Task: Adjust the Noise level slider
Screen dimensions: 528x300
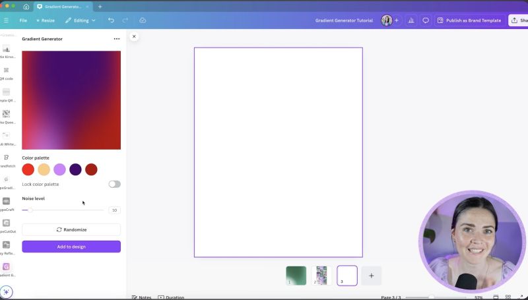Action: (x=63, y=210)
